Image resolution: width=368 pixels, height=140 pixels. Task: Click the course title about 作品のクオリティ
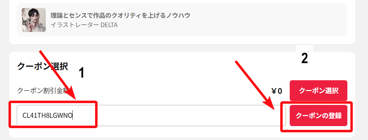coord(120,15)
